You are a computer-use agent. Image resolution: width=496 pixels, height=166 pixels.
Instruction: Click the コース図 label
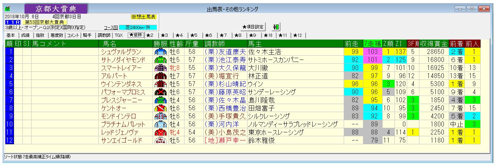coord(111,27)
